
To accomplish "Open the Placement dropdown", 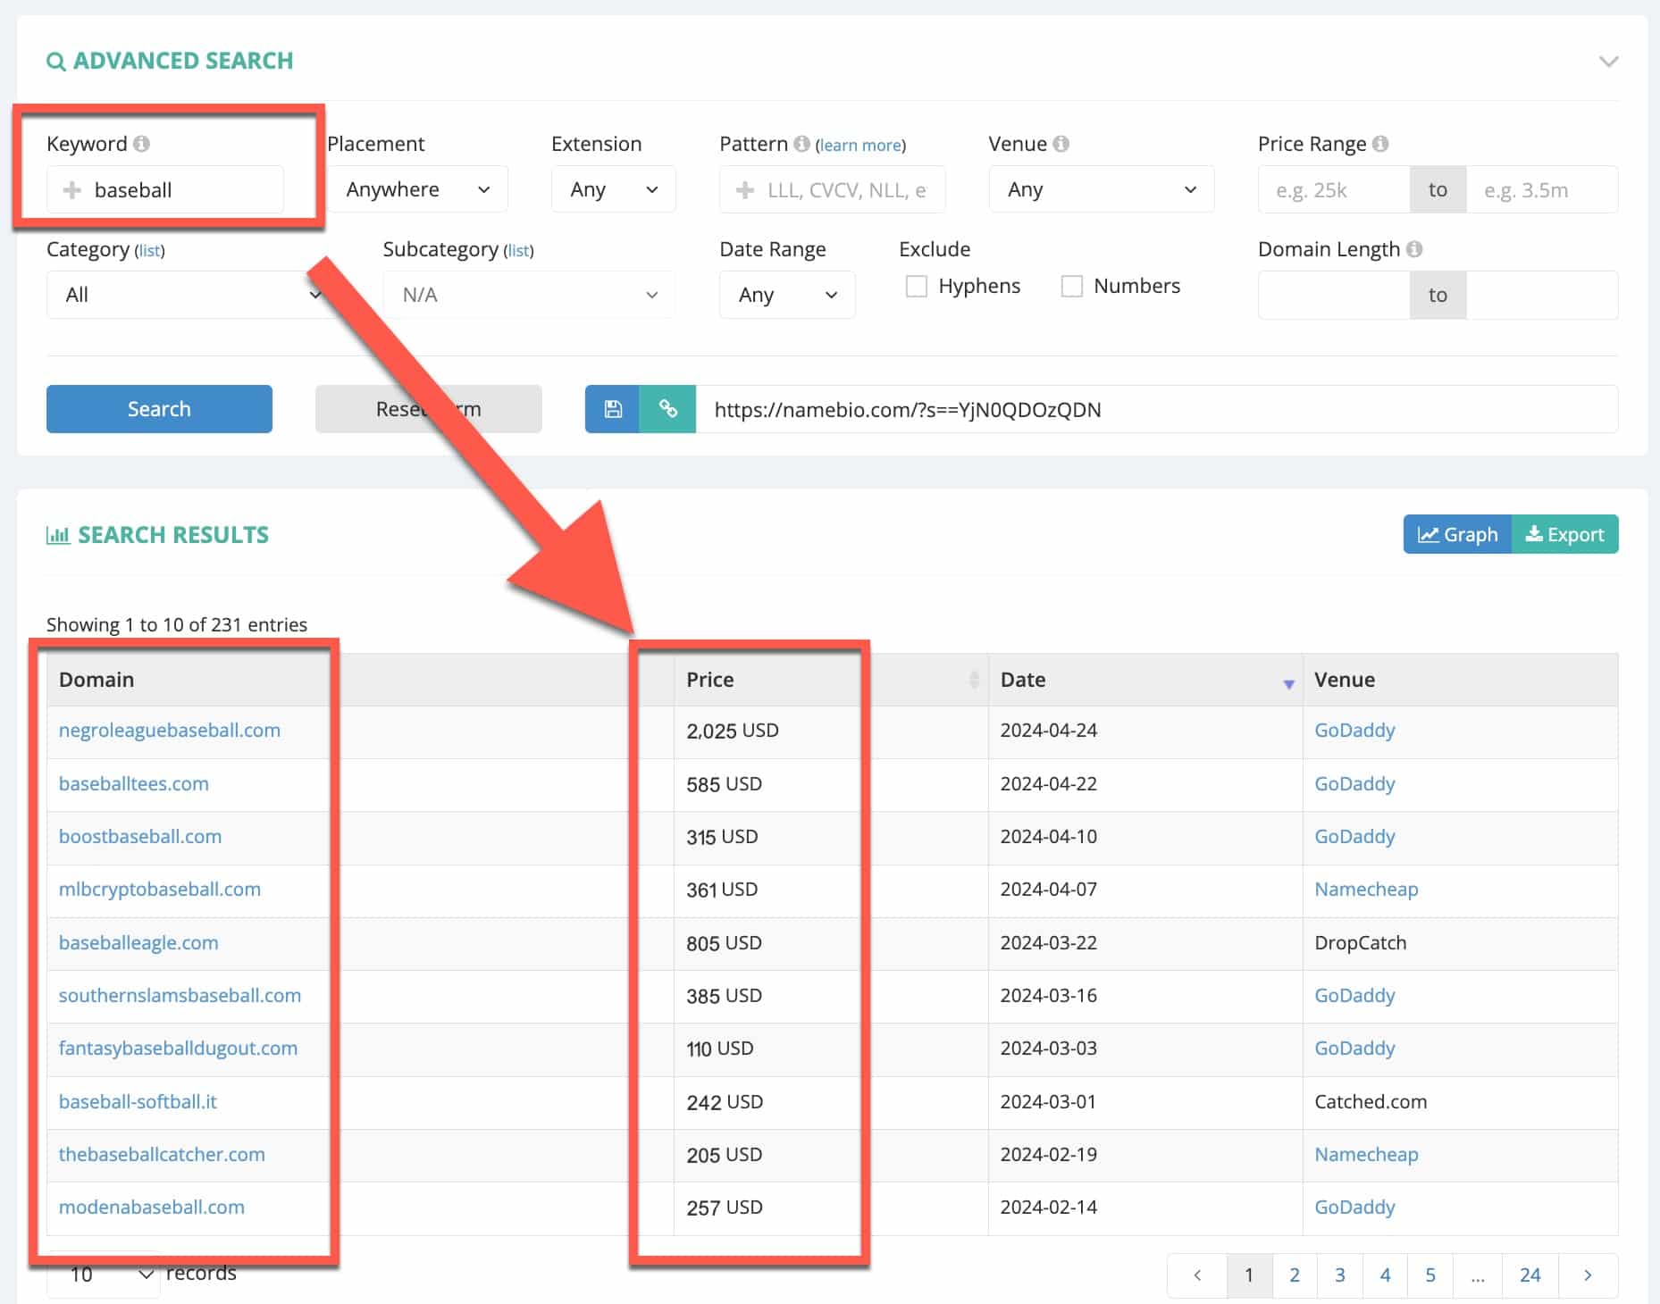I will (x=417, y=189).
